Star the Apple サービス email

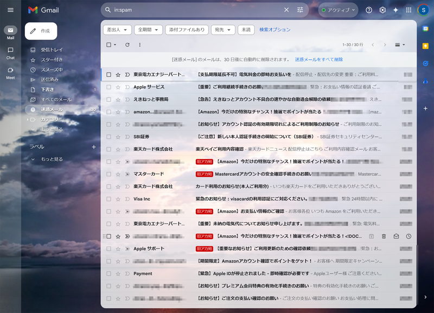tap(118, 87)
